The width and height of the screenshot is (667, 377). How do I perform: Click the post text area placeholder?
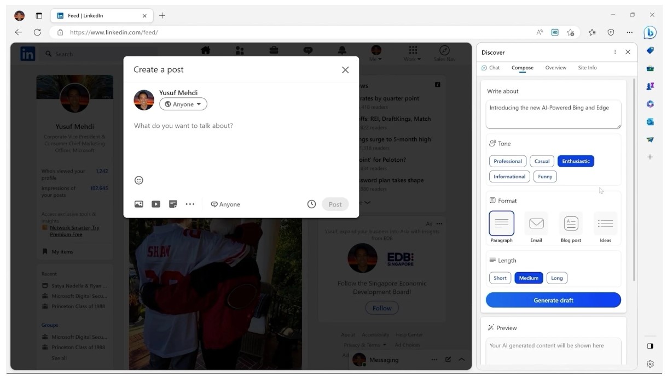(x=183, y=126)
